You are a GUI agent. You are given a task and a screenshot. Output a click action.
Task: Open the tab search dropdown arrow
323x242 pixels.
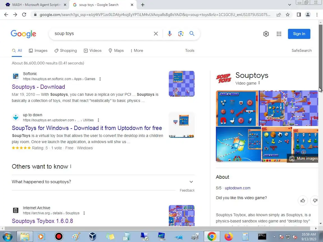point(289,5)
